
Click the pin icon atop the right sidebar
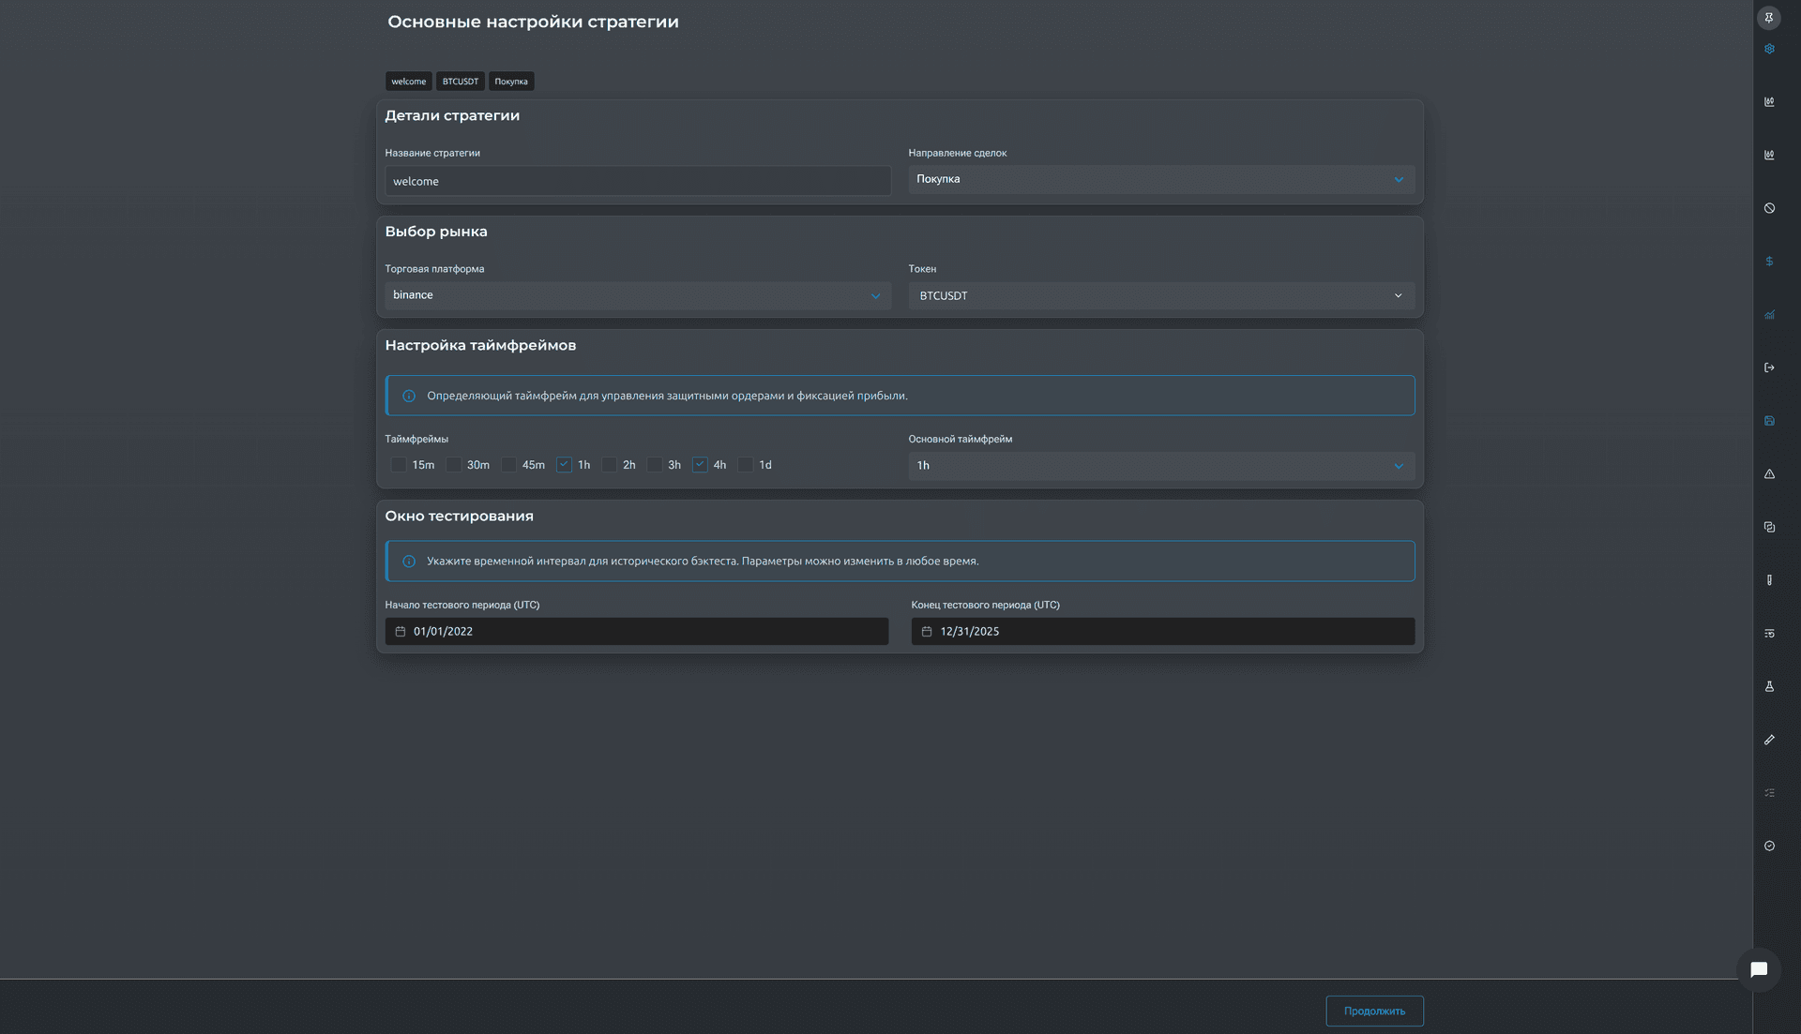[x=1768, y=18]
